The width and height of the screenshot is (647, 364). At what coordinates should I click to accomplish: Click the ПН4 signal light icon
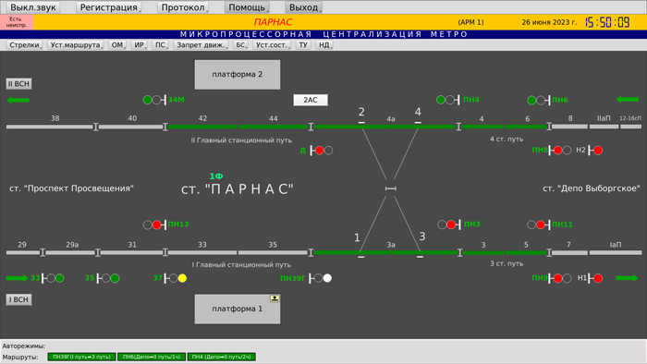click(x=448, y=100)
